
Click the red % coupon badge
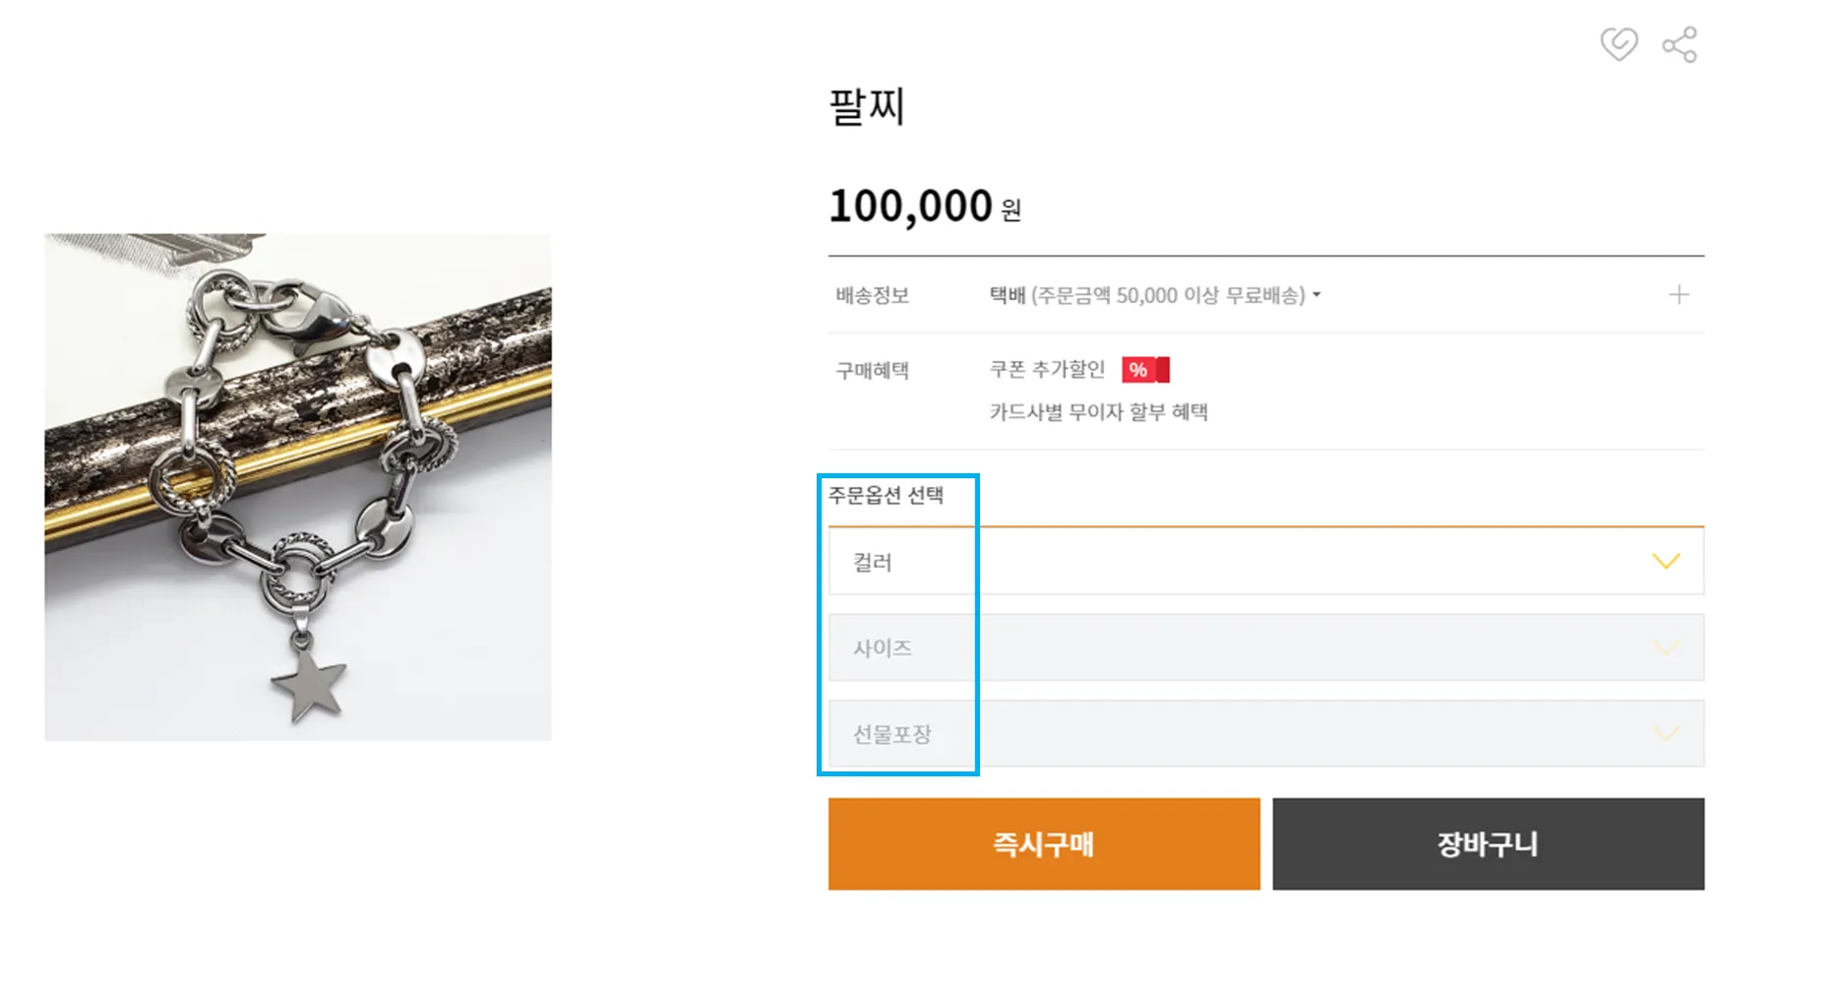click(1145, 370)
